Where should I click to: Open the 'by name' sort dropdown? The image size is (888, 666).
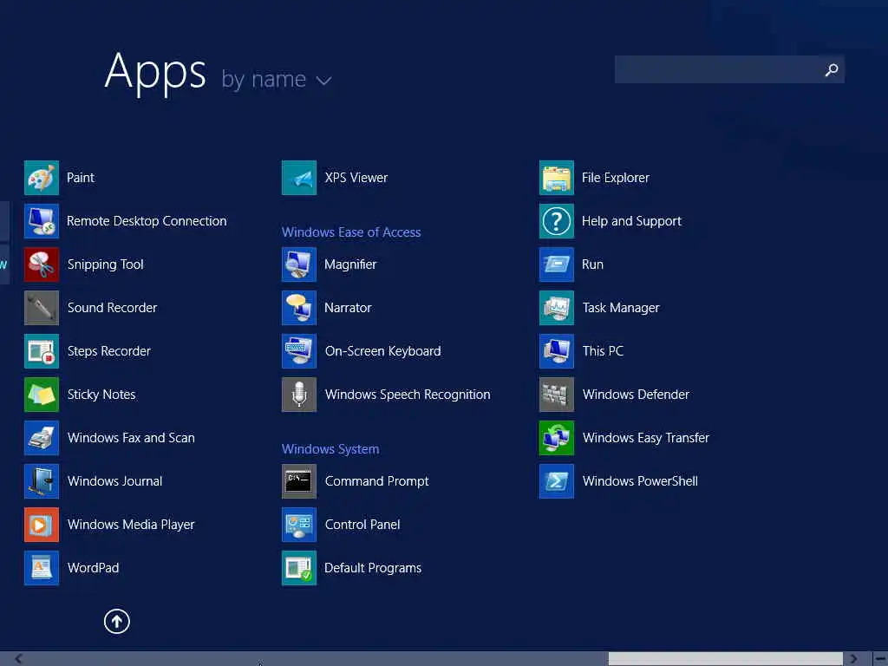point(276,79)
